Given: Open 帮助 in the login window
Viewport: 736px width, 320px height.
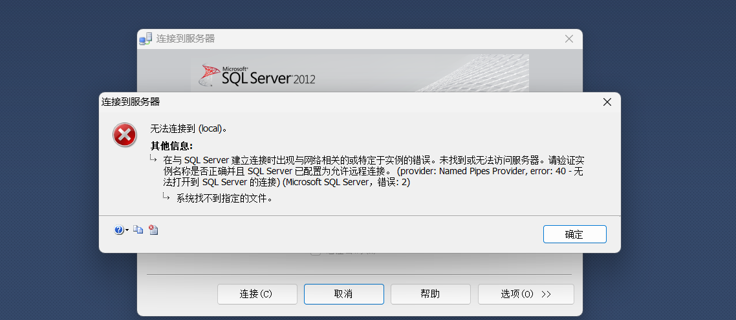Looking at the screenshot, I should (x=431, y=294).
